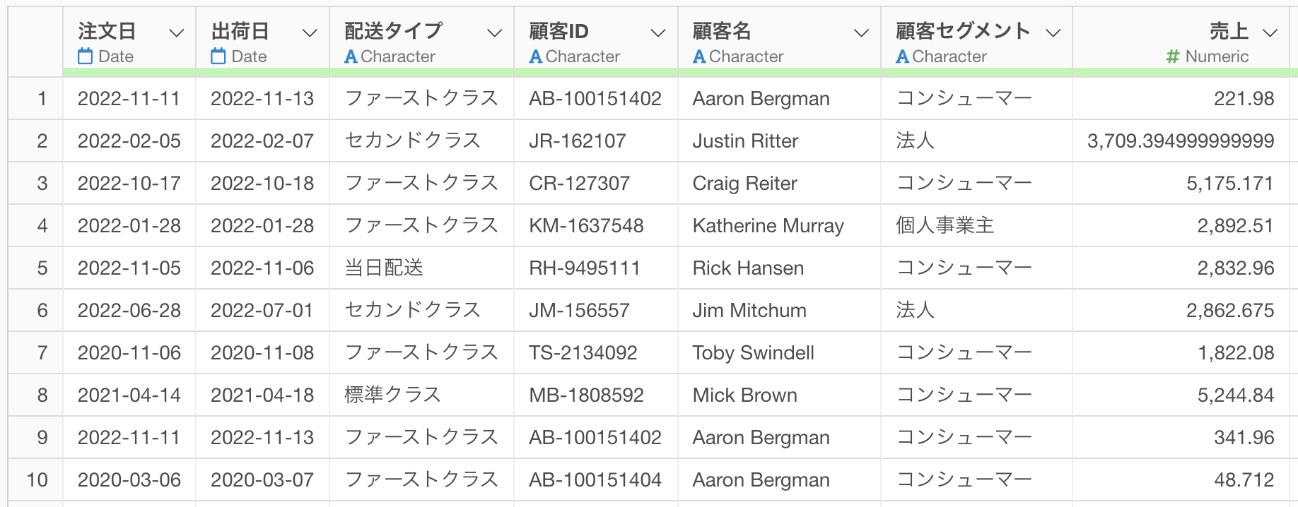Open the 売上 column dropdown chevron
This screenshot has width=1298, height=507.
coord(1270,32)
